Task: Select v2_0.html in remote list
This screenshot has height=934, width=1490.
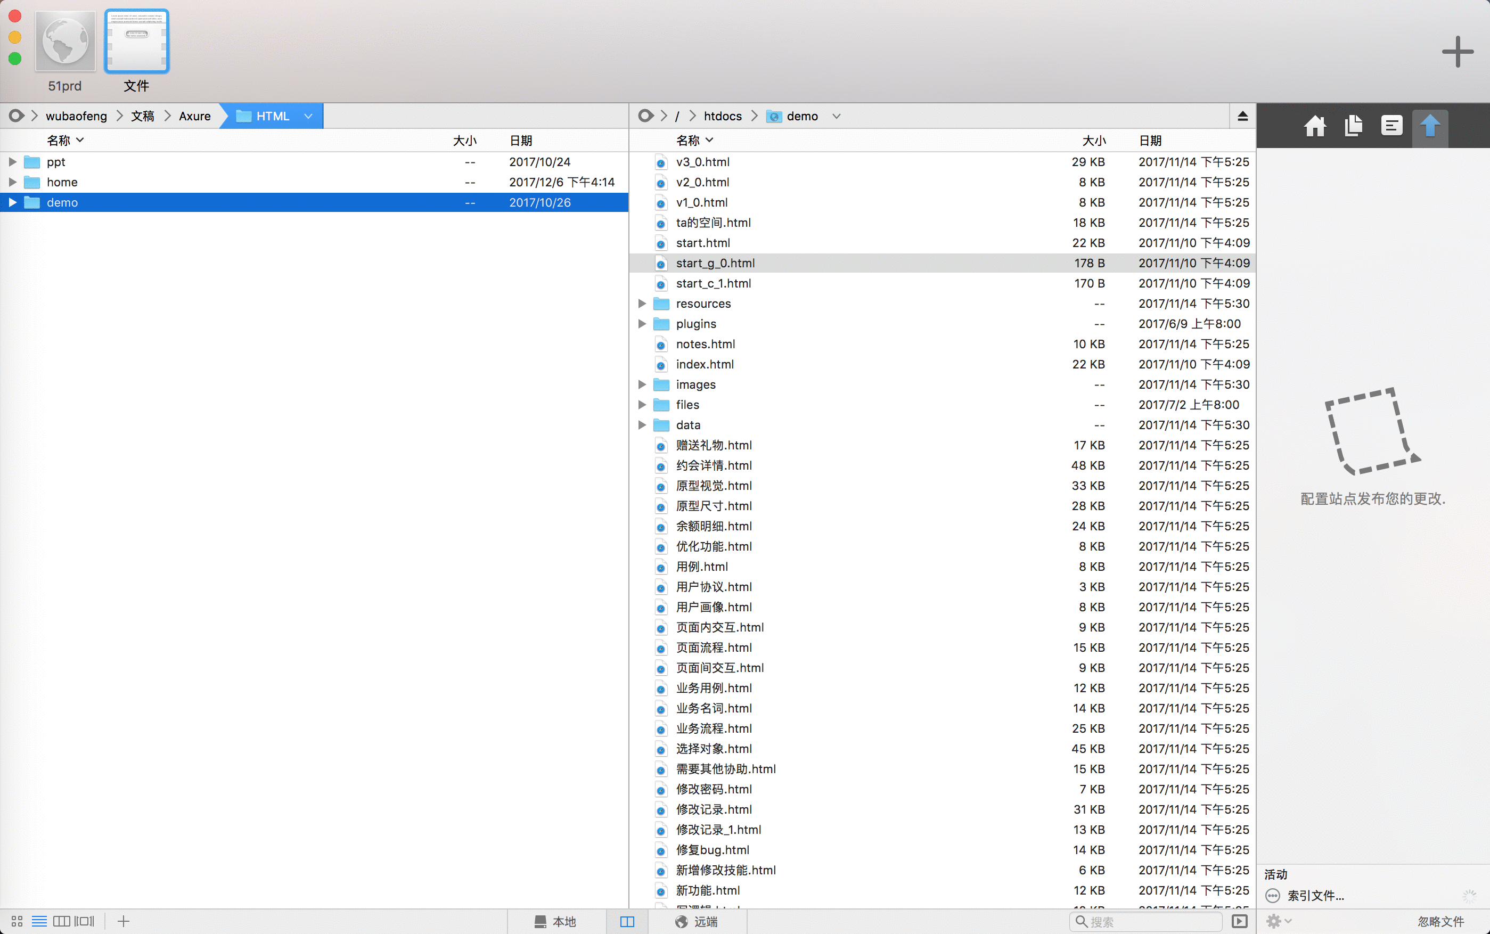Action: (x=942, y=182)
